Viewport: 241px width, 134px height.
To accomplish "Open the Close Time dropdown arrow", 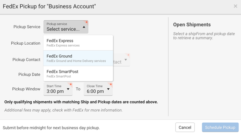I will pyautogui.click(x=108, y=89).
